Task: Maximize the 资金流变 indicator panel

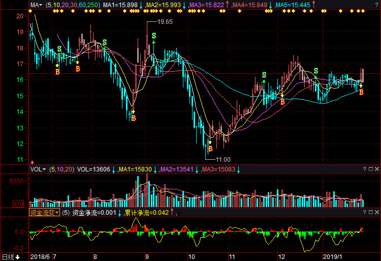Action: point(371,212)
